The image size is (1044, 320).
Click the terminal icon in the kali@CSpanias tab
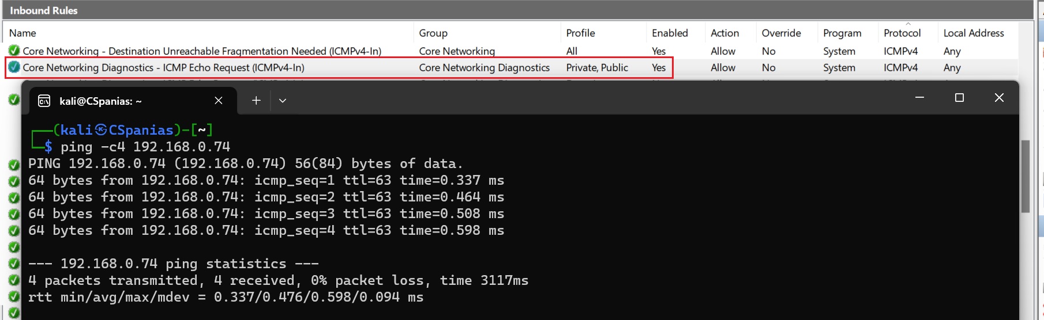pyautogui.click(x=44, y=101)
